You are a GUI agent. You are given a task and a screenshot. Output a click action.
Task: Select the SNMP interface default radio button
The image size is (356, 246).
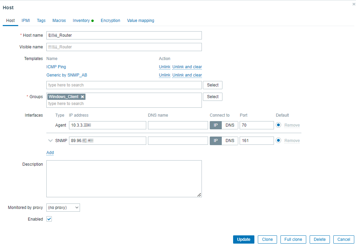[278, 140]
